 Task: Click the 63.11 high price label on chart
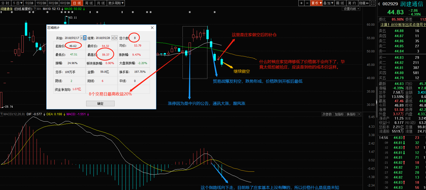(73, 17)
